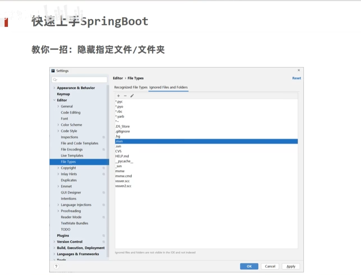The width and height of the screenshot is (361, 275).
Task: Open the help question mark icon
Action: click(x=56, y=266)
